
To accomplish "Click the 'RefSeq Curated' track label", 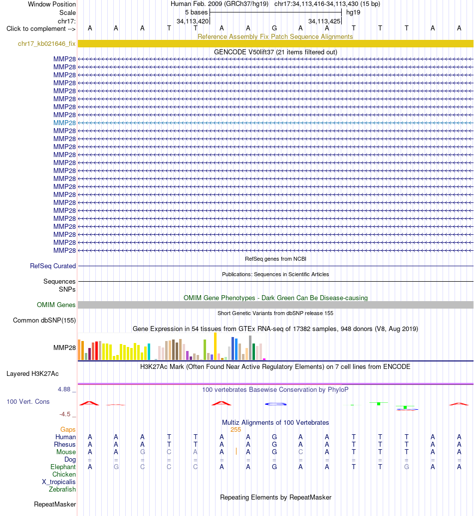I will (53, 266).
